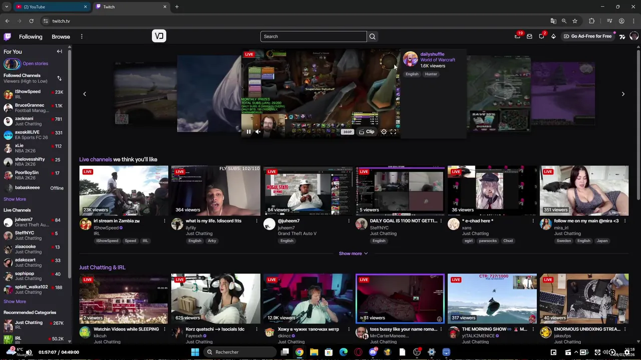This screenshot has height=360, width=641.
Task: Open Just Chatting recommended category
Action: 34,325
